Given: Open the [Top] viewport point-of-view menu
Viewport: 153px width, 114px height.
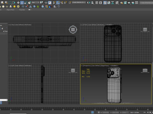Looking at the screenshot, I should 13,25.
